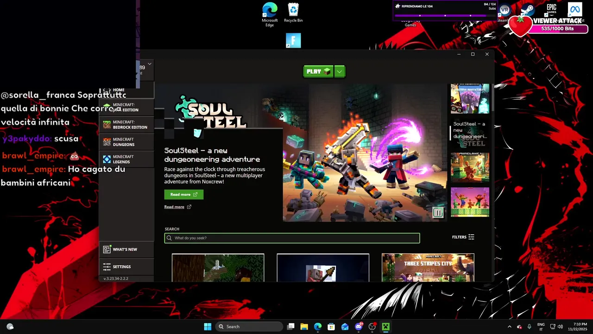Open Task View from the taskbar

click(x=291, y=327)
